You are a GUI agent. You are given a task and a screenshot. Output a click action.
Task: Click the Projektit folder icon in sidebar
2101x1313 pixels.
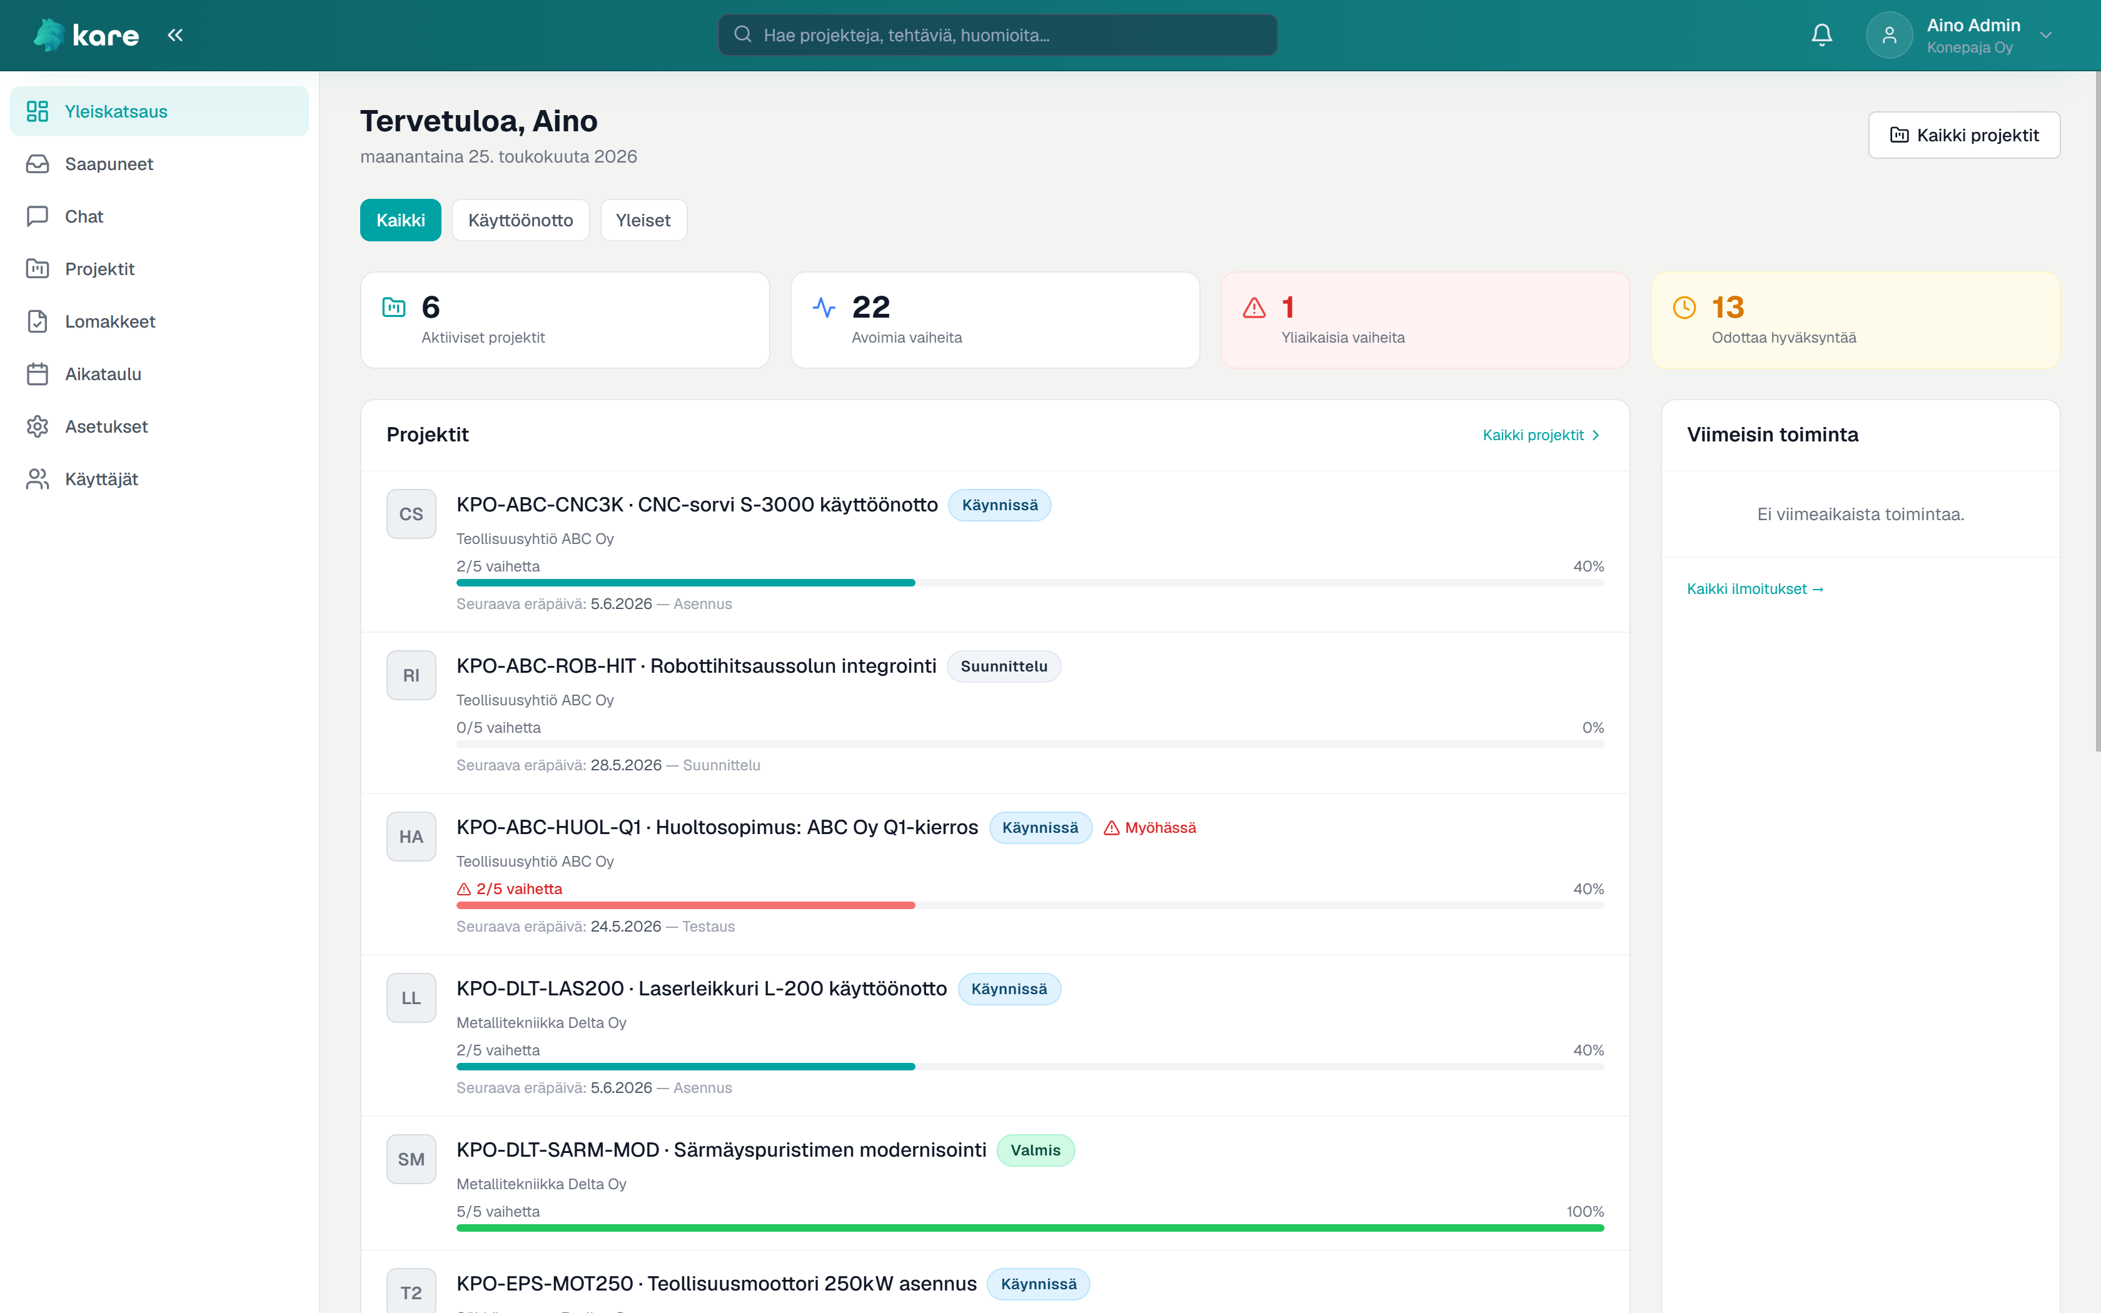[x=38, y=269]
